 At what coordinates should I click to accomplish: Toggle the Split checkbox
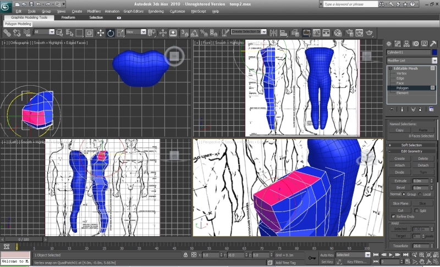click(x=416, y=210)
